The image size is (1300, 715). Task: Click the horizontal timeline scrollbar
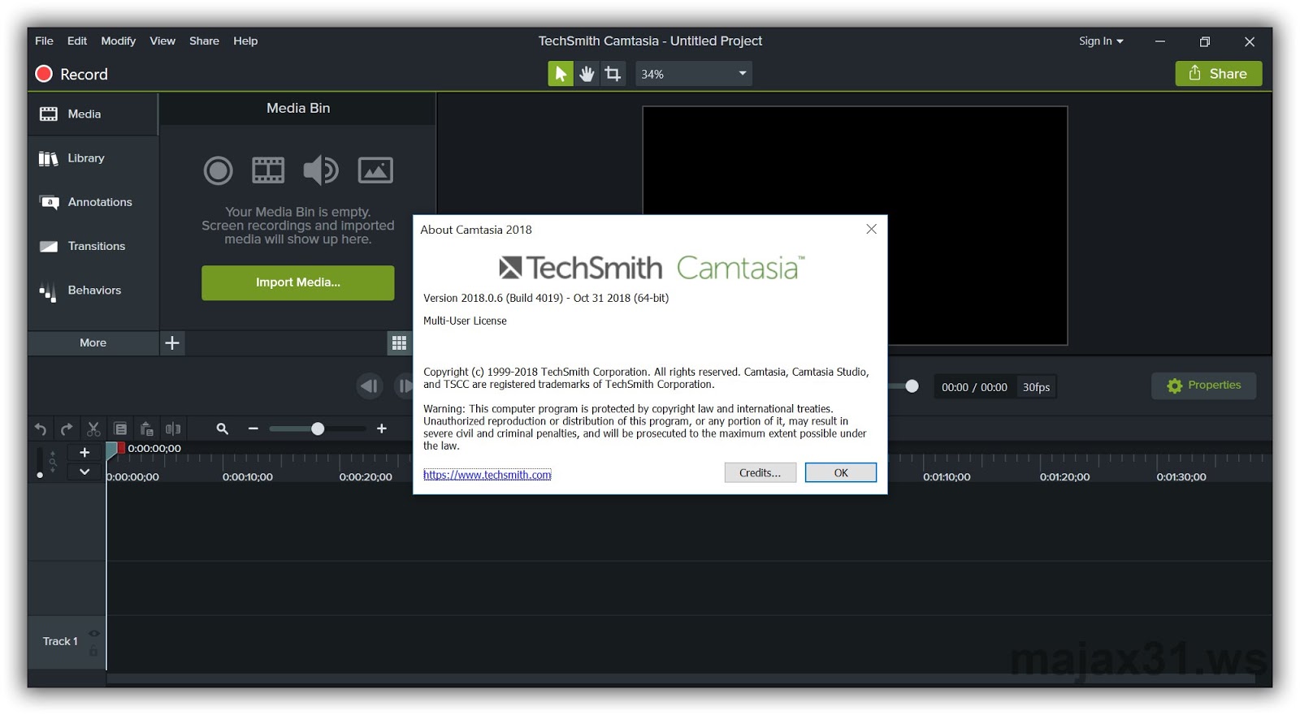coord(681,678)
